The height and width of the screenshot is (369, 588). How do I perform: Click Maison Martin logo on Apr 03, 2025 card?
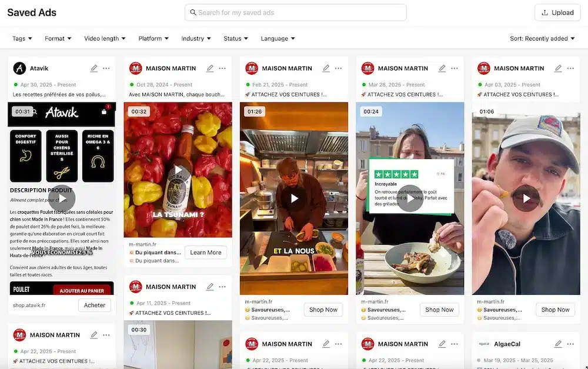coord(484,68)
